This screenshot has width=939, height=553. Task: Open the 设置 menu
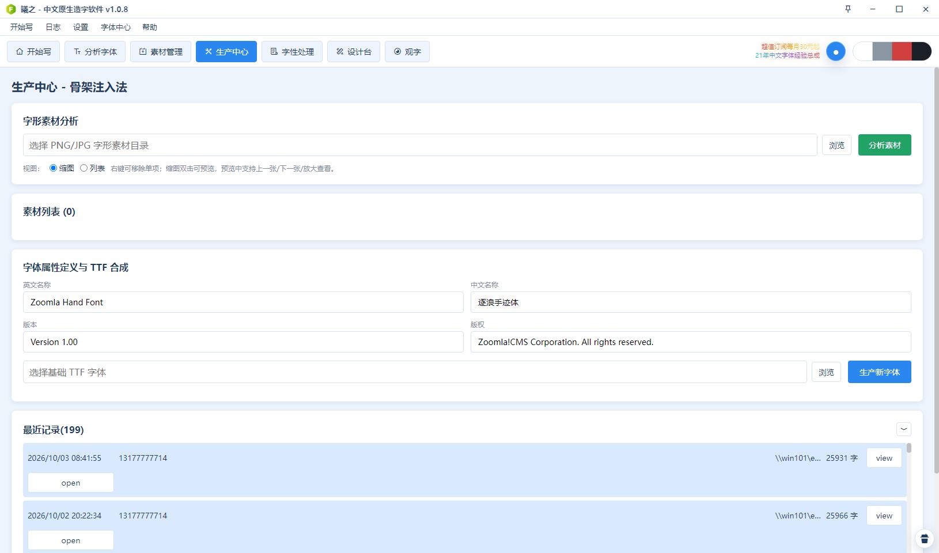[x=81, y=27]
